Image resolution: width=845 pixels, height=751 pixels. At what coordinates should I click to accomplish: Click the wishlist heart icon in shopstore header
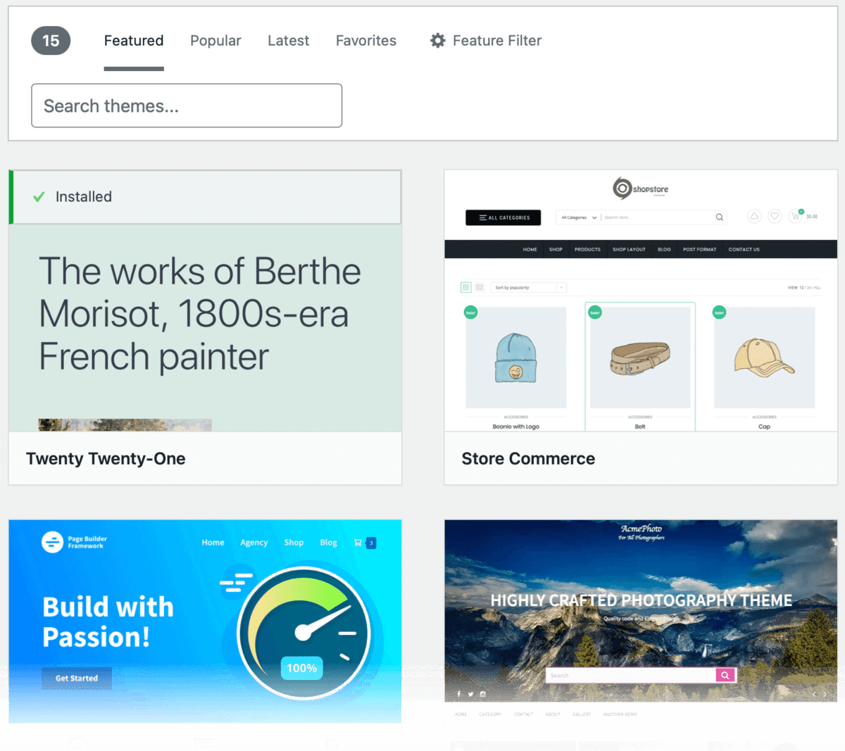click(775, 215)
